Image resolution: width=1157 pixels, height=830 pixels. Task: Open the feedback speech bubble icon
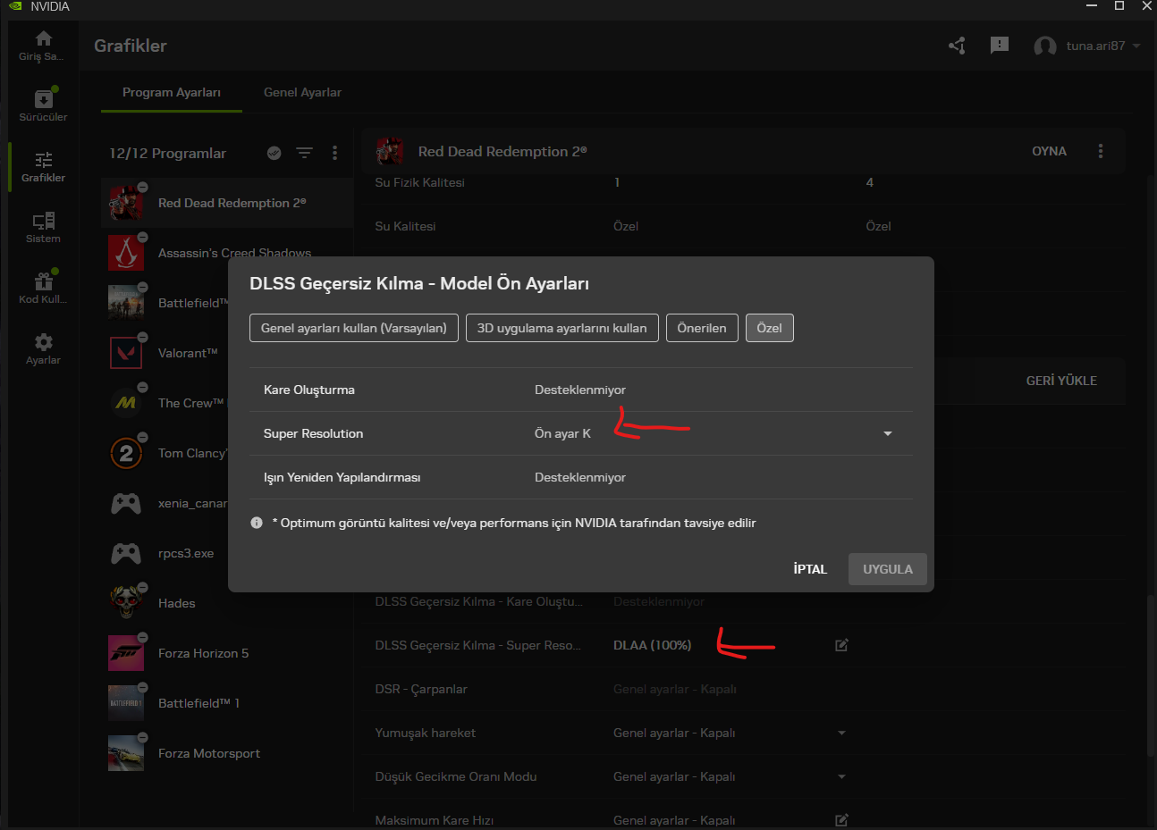[x=1000, y=46]
